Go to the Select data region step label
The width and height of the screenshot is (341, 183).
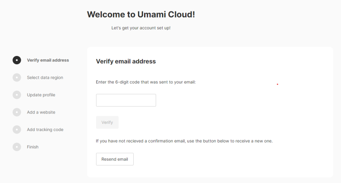[45, 78]
